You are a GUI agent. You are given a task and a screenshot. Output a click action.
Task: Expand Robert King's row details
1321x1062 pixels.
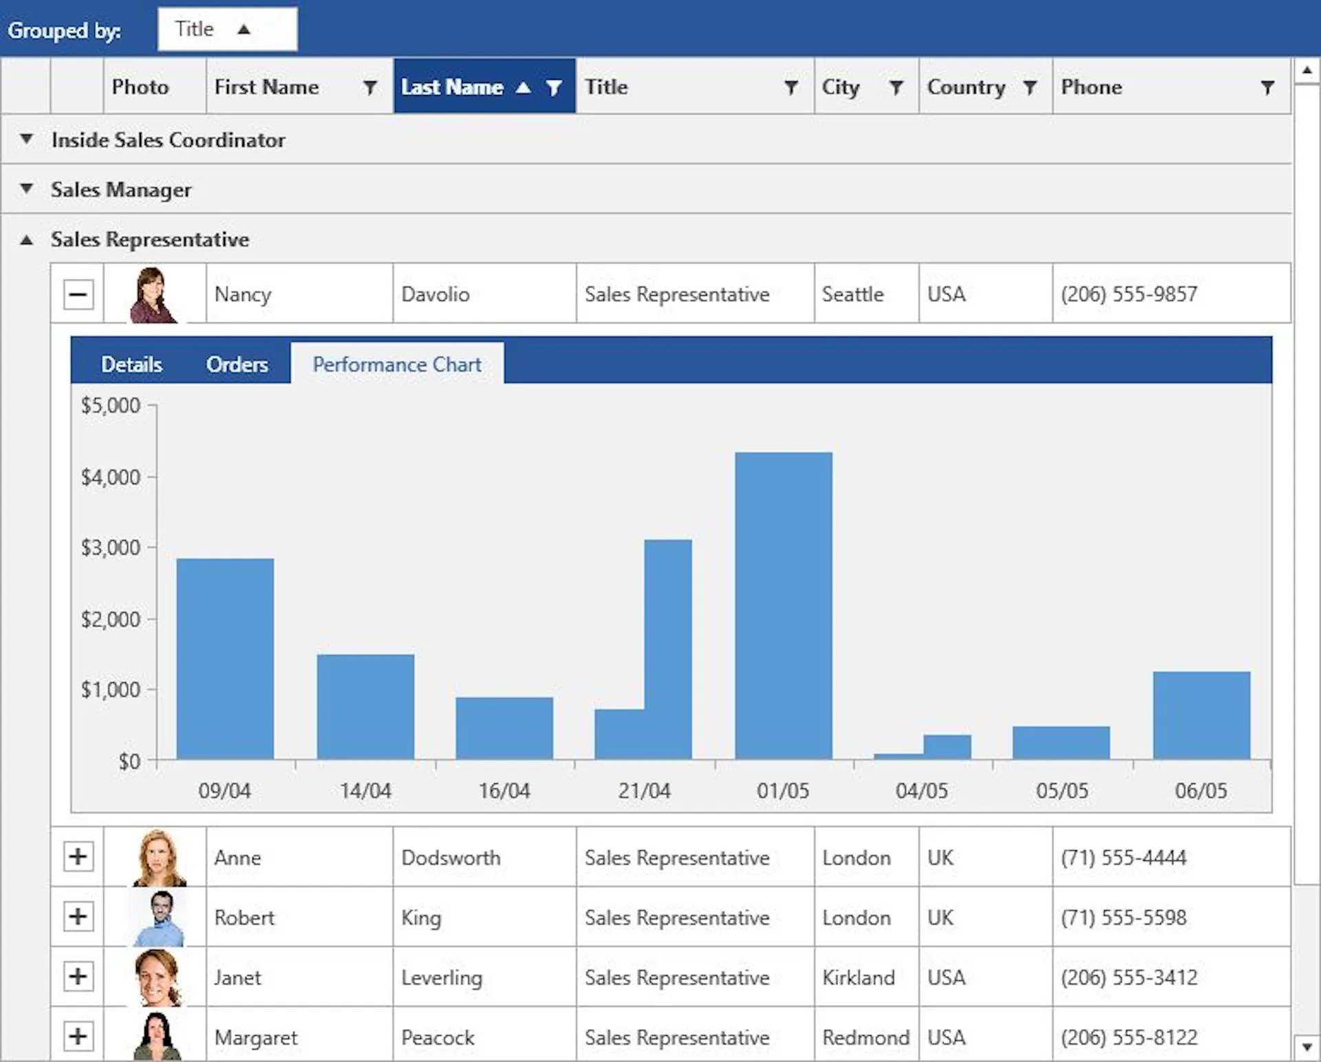click(78, 917)
